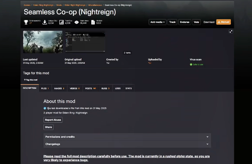Click Tag this mod link
Screen dimensions: 252x164
(x=30, y=80)
